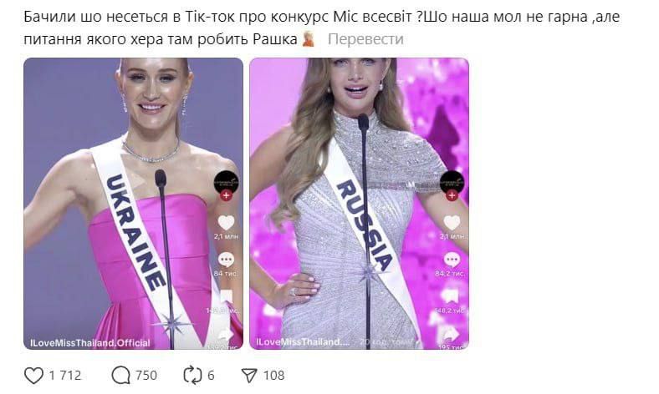Open comments bubble on Russia video

pos(452,260)
